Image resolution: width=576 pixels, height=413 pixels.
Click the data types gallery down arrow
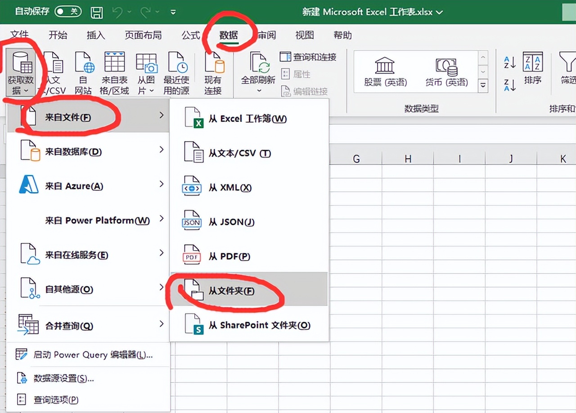(483, 72)
